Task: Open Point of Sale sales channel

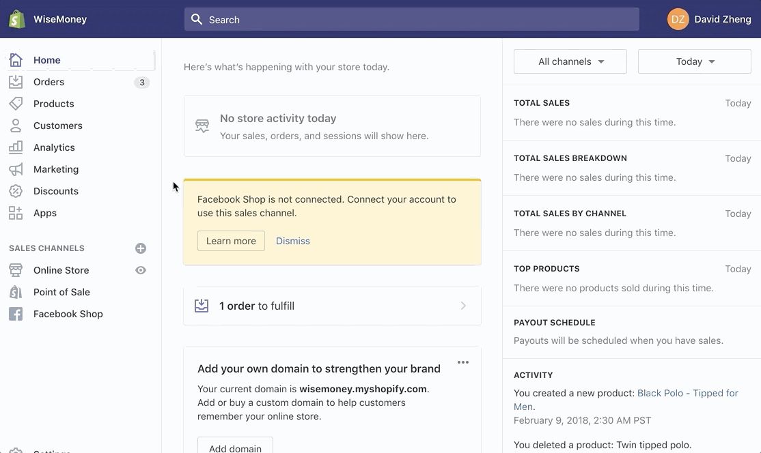Action: 61,292
